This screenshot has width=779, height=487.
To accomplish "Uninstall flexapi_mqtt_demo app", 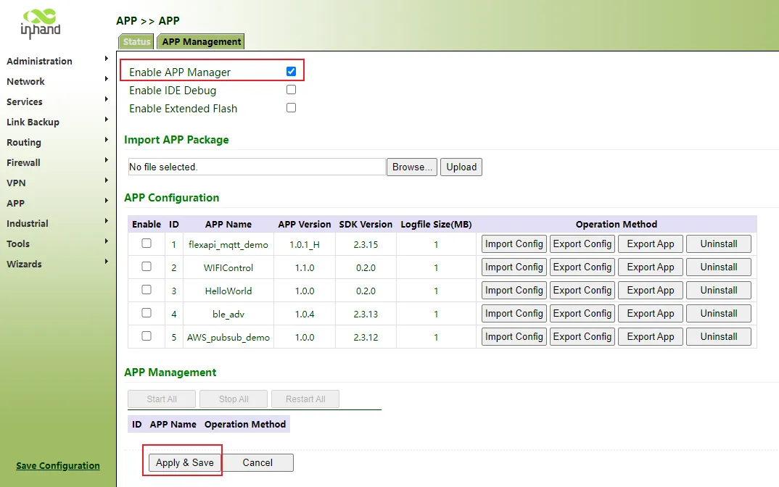I will click(718, 243).
